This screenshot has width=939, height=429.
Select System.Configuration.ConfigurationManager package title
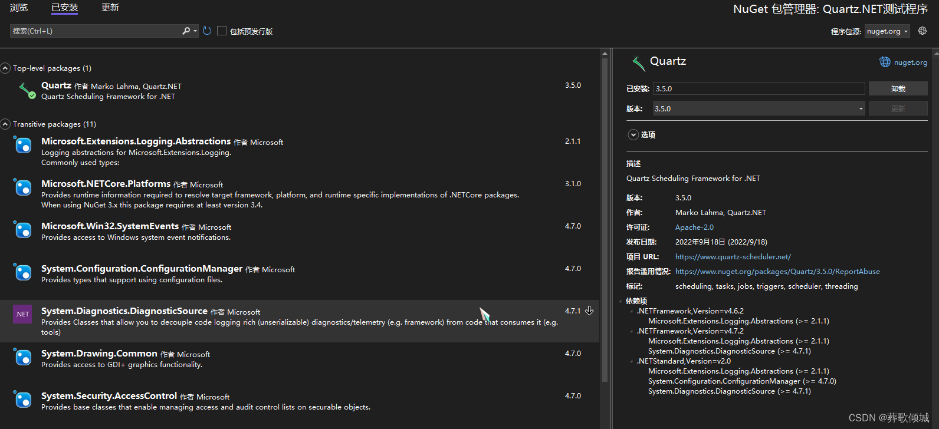pos(142,269)
